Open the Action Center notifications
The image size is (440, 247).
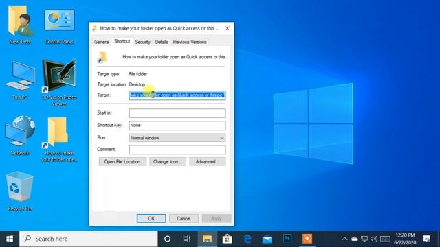[427, 239]
